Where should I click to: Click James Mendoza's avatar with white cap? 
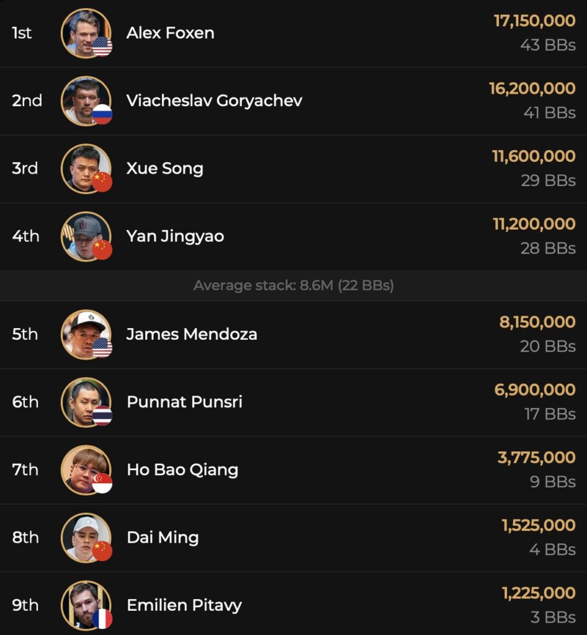(85, 334)
